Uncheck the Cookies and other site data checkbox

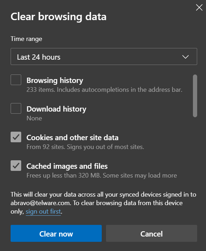(x=16, y=137)
